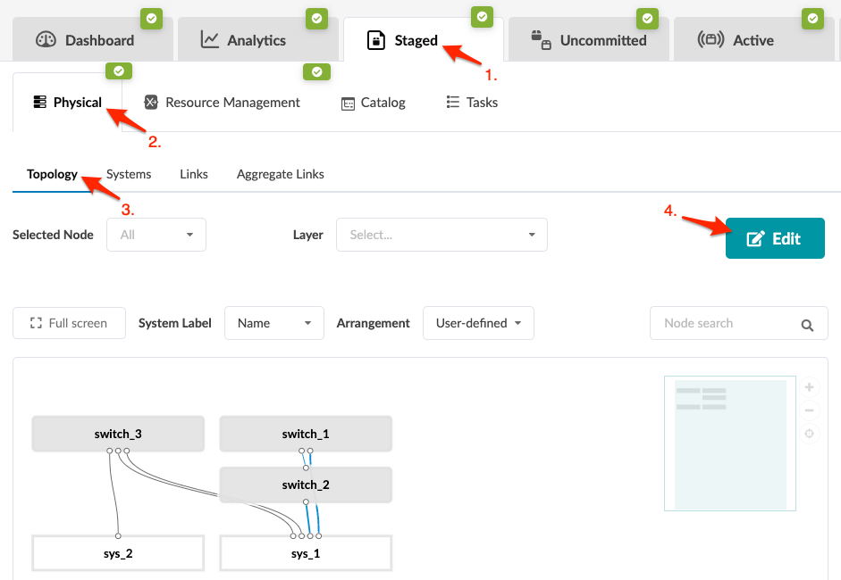Go to the Aggregate Links tab

[280, 174]
